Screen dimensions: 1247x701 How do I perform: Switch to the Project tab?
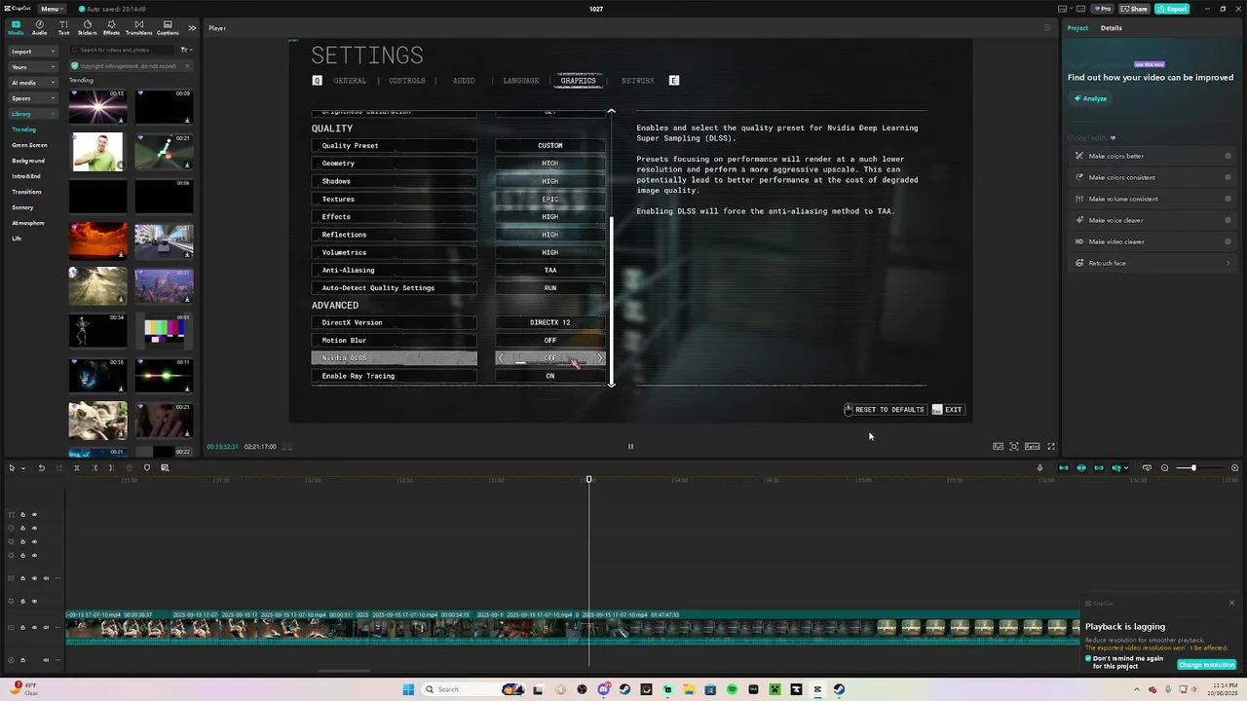click(x=1077, y=27)
